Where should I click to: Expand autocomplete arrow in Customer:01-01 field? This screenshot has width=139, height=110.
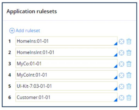pos(116,100)
